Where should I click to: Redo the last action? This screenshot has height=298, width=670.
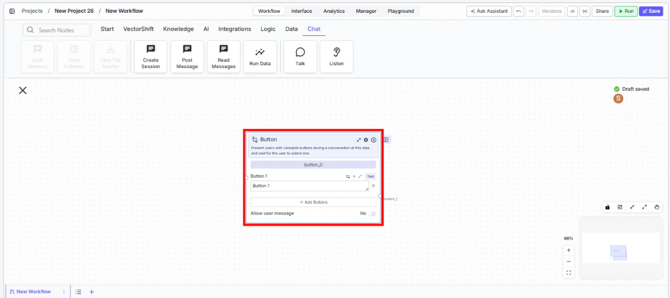(531, 11)
